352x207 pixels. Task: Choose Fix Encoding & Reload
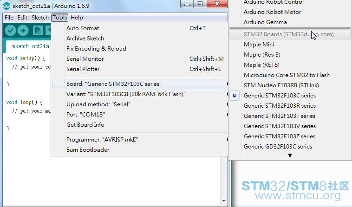140,49
